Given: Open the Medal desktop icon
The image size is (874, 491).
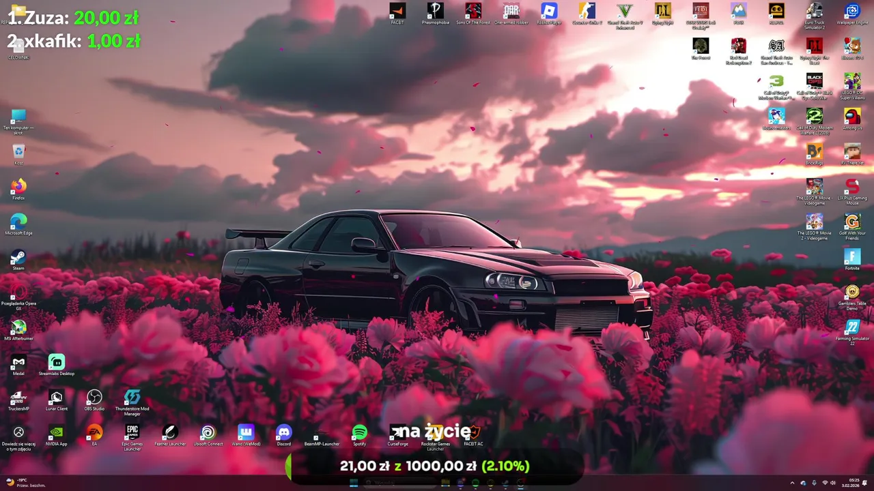Looking at the screenshot, I should 18,366.
